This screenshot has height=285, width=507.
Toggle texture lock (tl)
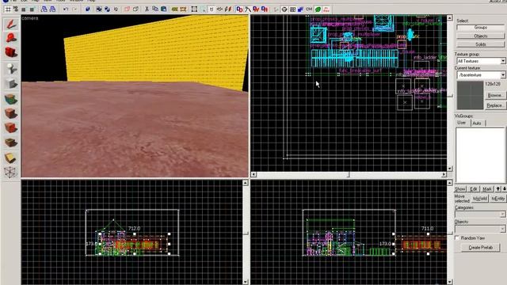click(212, 9)
